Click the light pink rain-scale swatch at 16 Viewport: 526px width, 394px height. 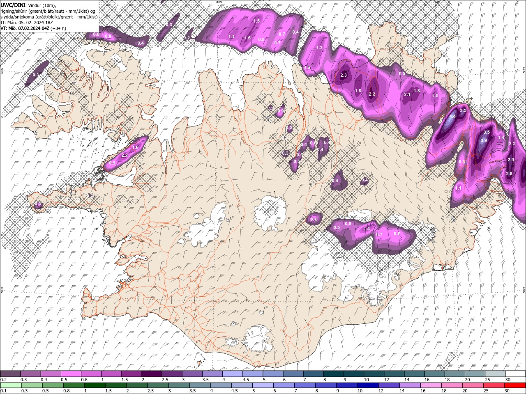pyautogui.click(x=430, y=385)
